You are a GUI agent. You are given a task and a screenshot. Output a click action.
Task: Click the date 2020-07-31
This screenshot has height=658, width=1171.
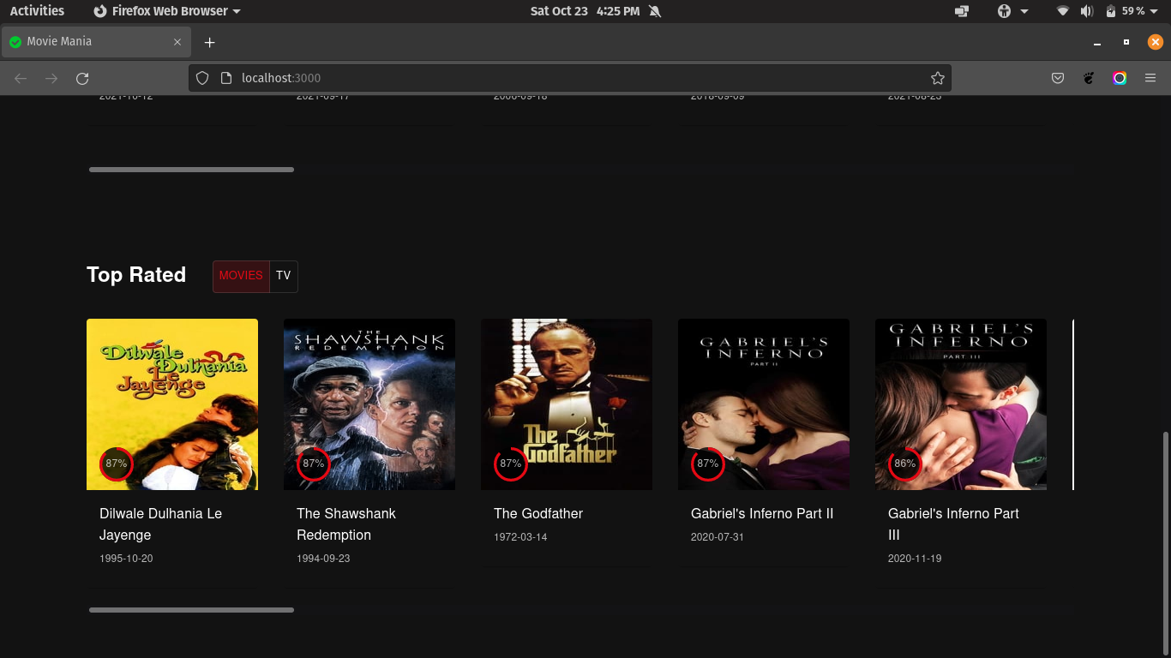pyautogui.click(x=718, y=537)
